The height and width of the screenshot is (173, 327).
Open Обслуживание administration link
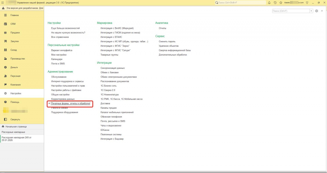pos(59,77)
